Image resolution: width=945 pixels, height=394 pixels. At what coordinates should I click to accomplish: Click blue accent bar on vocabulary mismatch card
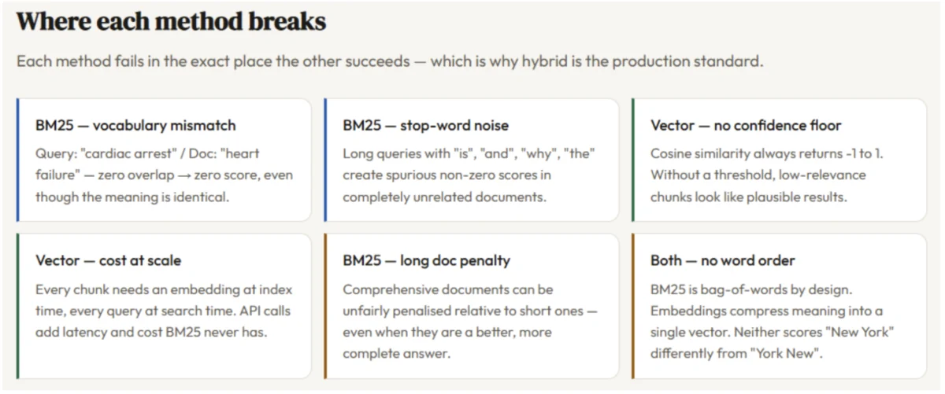point(17,160)
